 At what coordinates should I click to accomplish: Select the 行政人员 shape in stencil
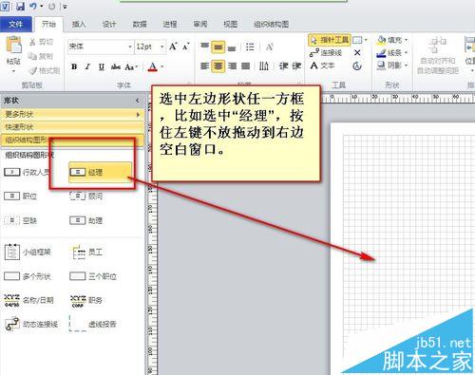(x=27, y=172)
